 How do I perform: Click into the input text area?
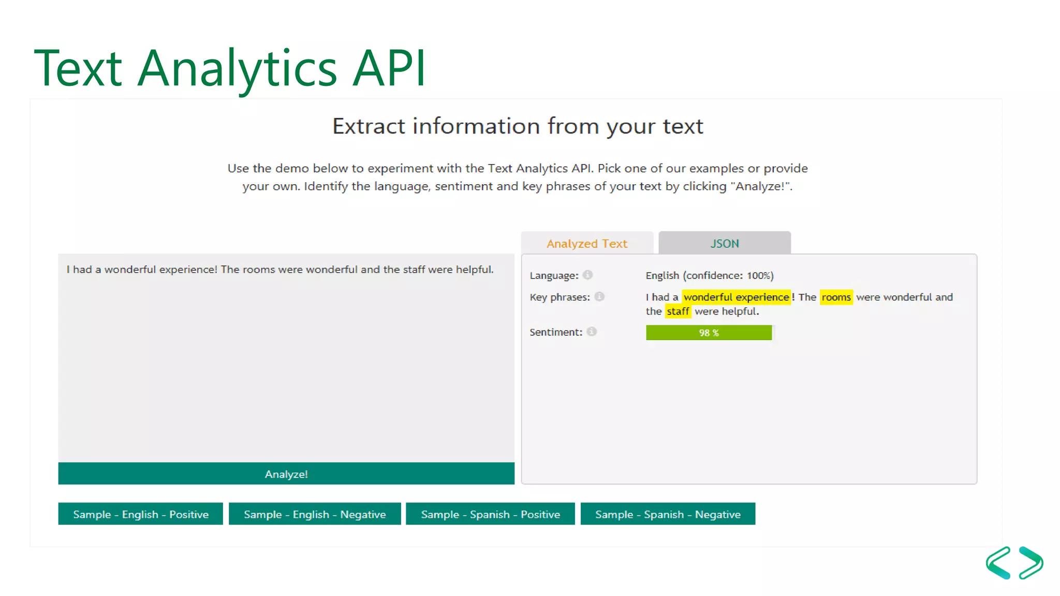point(286,358)
